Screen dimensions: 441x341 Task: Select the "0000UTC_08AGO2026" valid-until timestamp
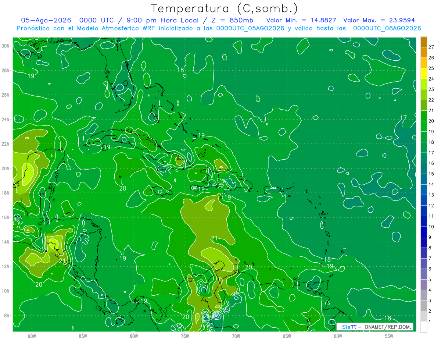pyautogui.click(x=387, y=28)
